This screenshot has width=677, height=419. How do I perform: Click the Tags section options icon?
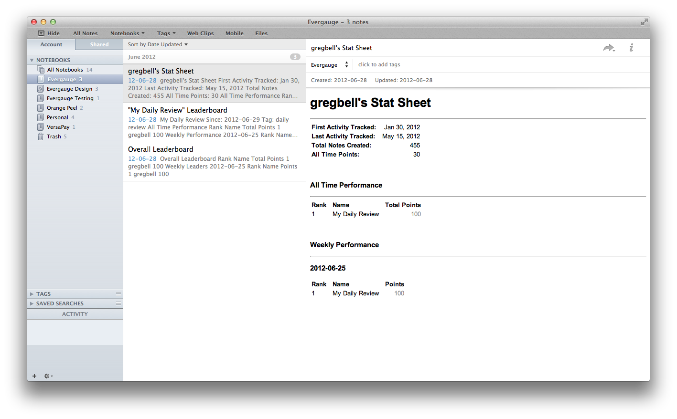click(118, 293)
